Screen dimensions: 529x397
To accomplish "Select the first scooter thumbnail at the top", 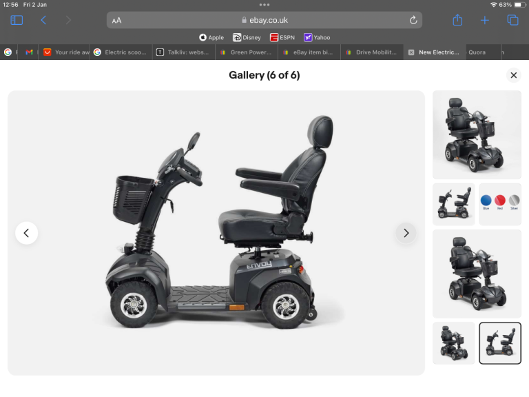I will point(477,135).
